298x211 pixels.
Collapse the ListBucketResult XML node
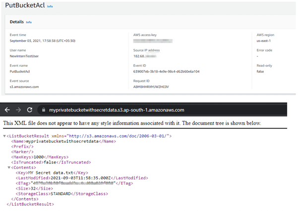5,136
